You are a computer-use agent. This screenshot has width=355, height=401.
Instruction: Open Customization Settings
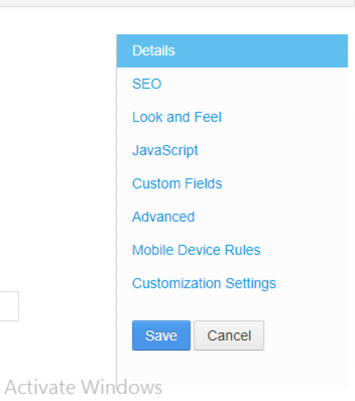204,283
